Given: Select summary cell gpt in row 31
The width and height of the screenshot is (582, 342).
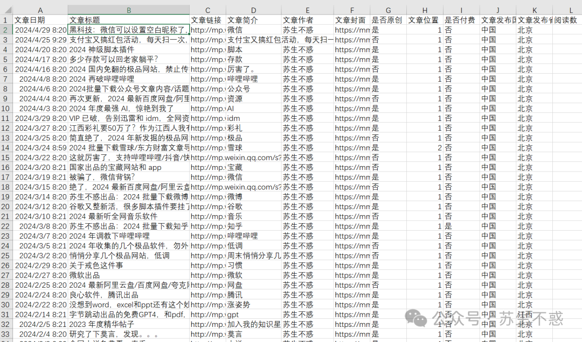Looking at the screenshot, I should [253, 315].
